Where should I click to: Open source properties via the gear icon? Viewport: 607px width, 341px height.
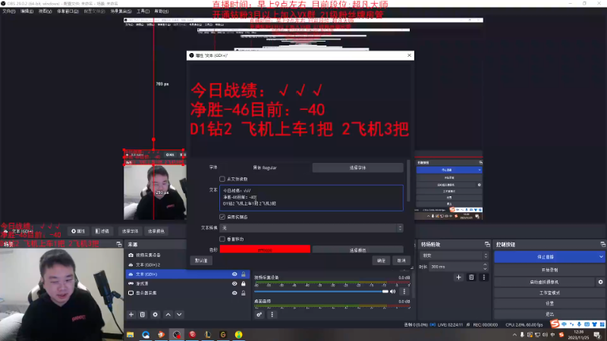point(156,314)
